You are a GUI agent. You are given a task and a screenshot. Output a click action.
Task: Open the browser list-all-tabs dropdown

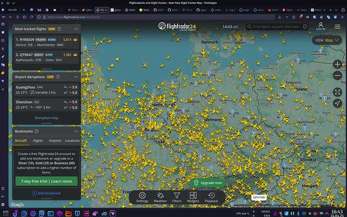[336, 10]
